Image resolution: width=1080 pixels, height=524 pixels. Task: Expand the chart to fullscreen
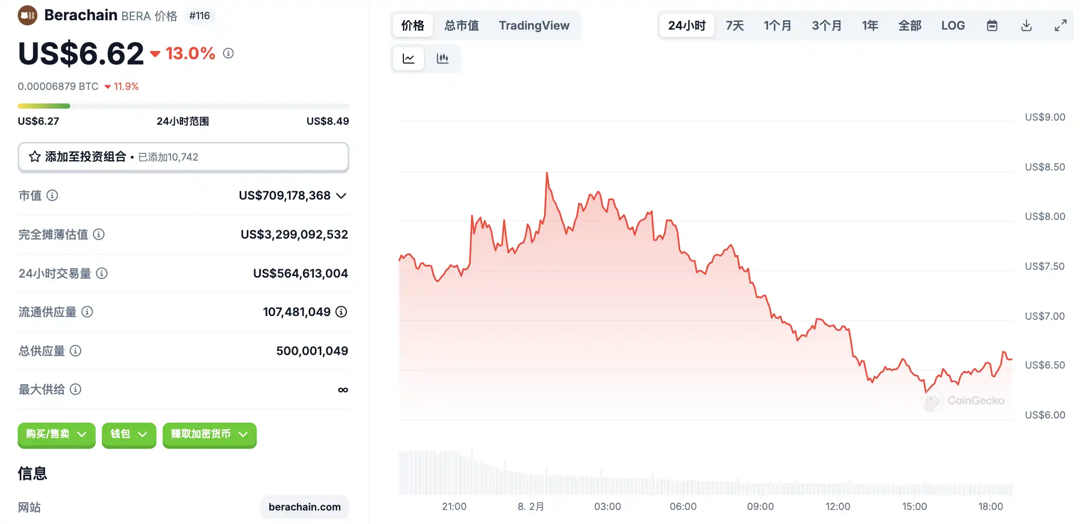(x=1060, y=25)
